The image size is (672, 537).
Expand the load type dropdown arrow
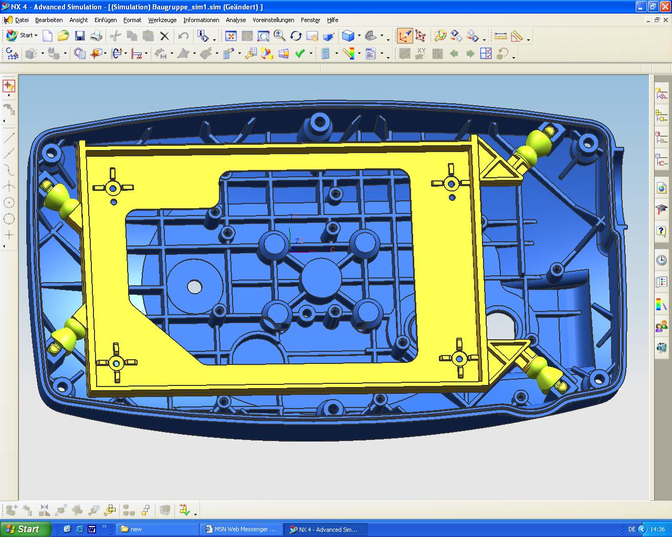(126, 54)
